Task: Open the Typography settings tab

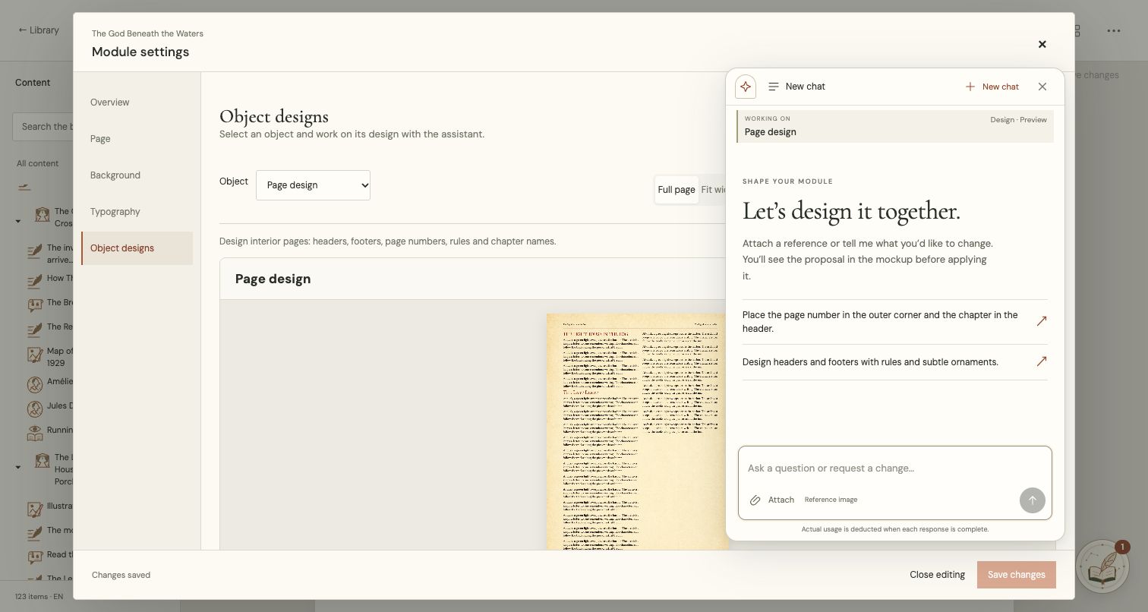Action: coord(137,212)
